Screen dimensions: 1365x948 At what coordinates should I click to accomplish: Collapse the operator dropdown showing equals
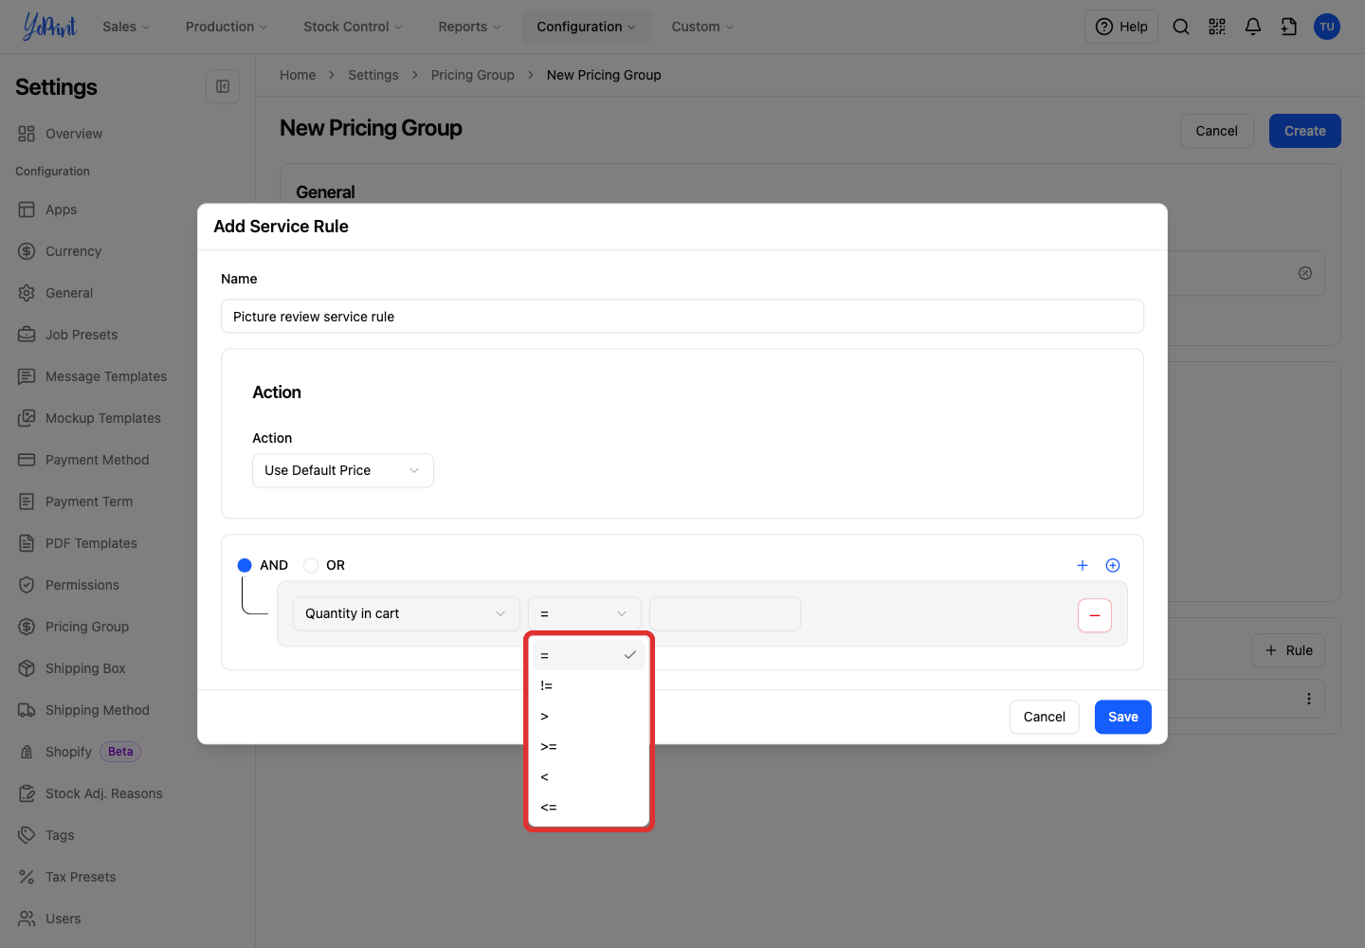[x=585, y=613]
